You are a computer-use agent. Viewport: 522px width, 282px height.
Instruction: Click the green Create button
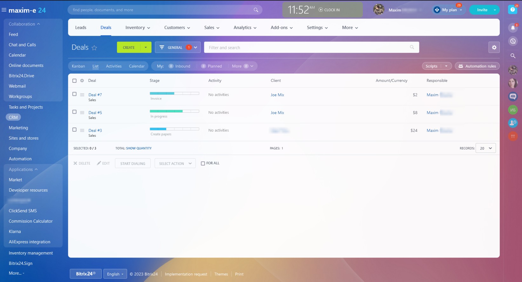(x=129, y=47)
